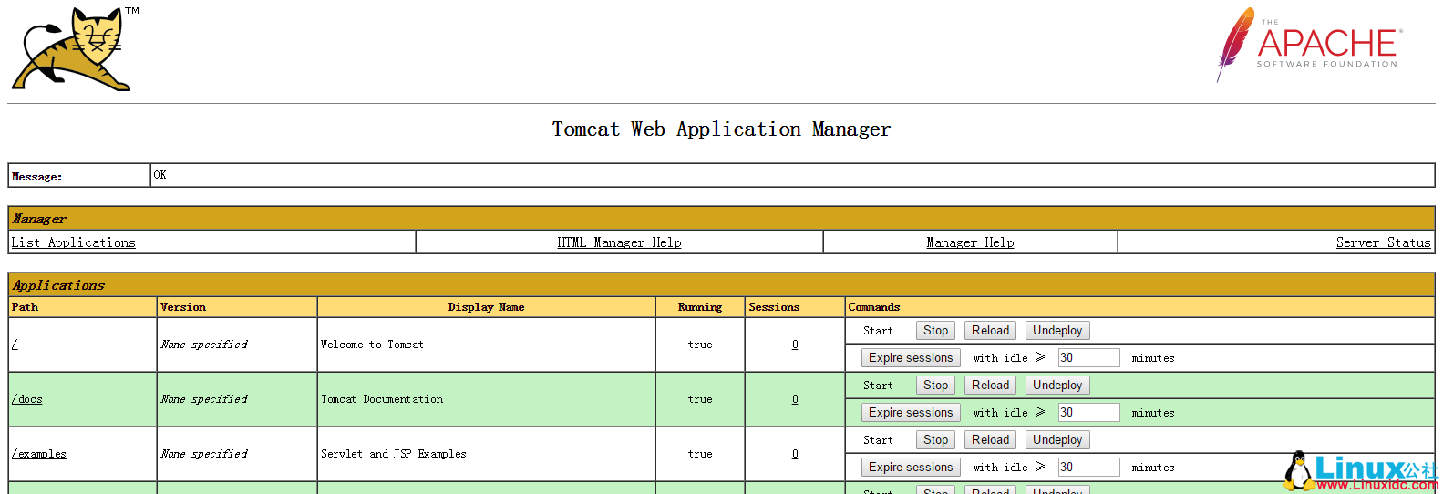Click the Applications section title
Viewport: 1443px width, 494px height.
(x=58, y=285)
